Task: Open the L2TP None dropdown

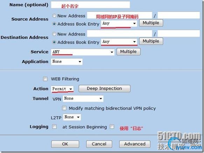Action: tap(72, 117)
